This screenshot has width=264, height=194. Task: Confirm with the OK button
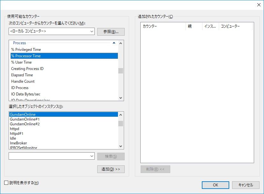tap(215, 185)
